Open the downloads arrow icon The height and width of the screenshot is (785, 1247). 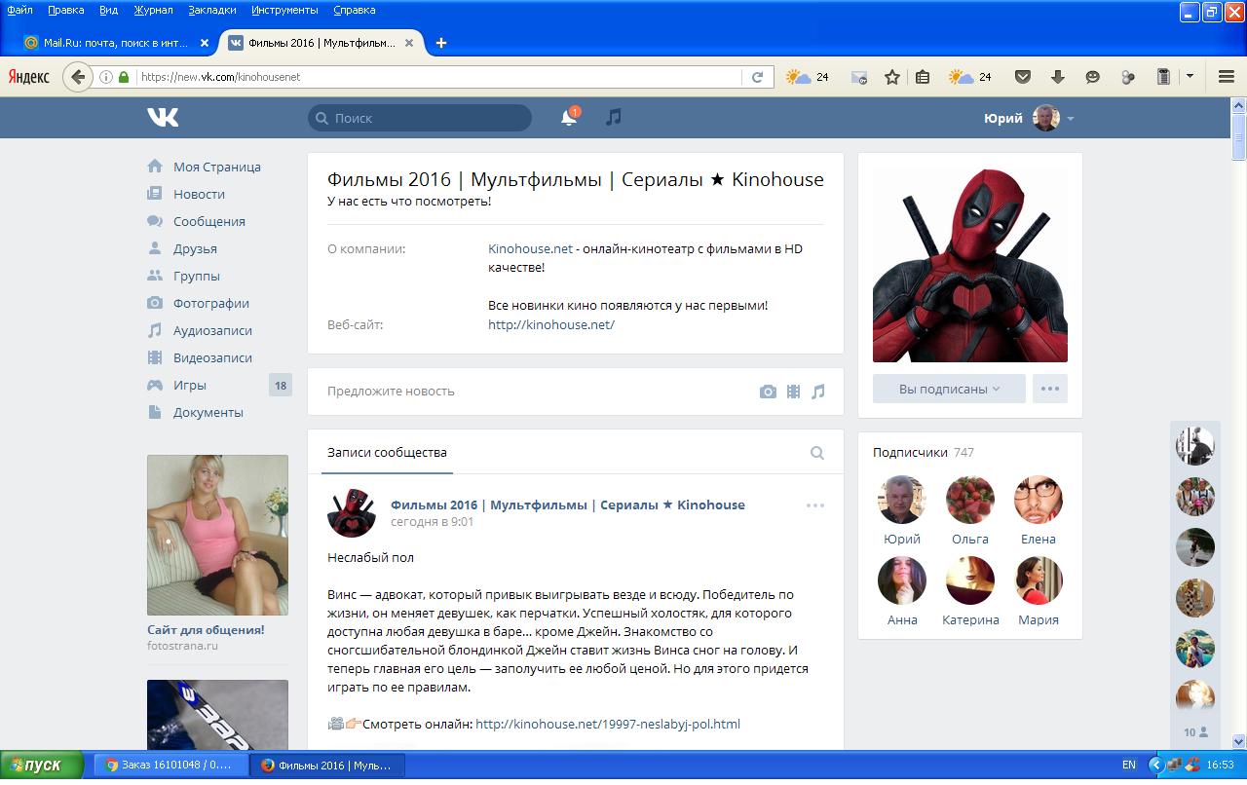point(1057,77)
